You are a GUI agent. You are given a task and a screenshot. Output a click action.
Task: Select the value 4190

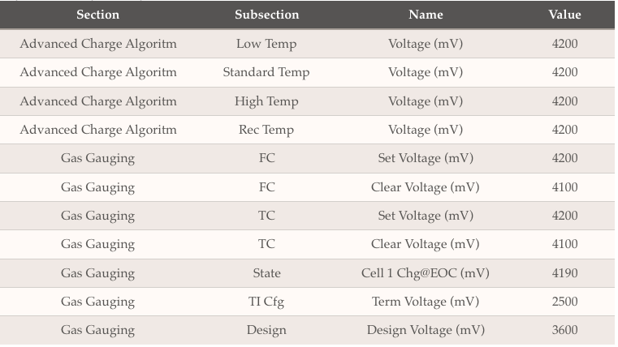(564, 273)
